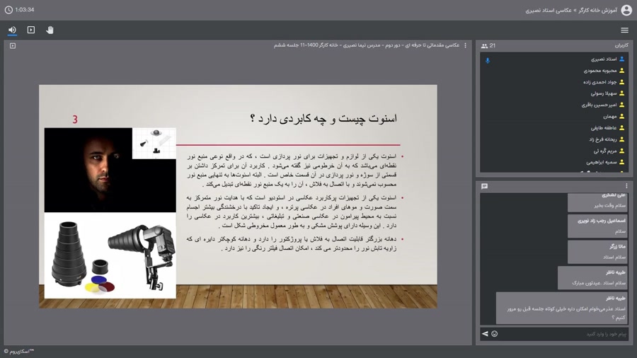Viewport: 637px width, 358px height.
Task: Click the presentation panel expand icon
Action: click(x=13, y=46)
